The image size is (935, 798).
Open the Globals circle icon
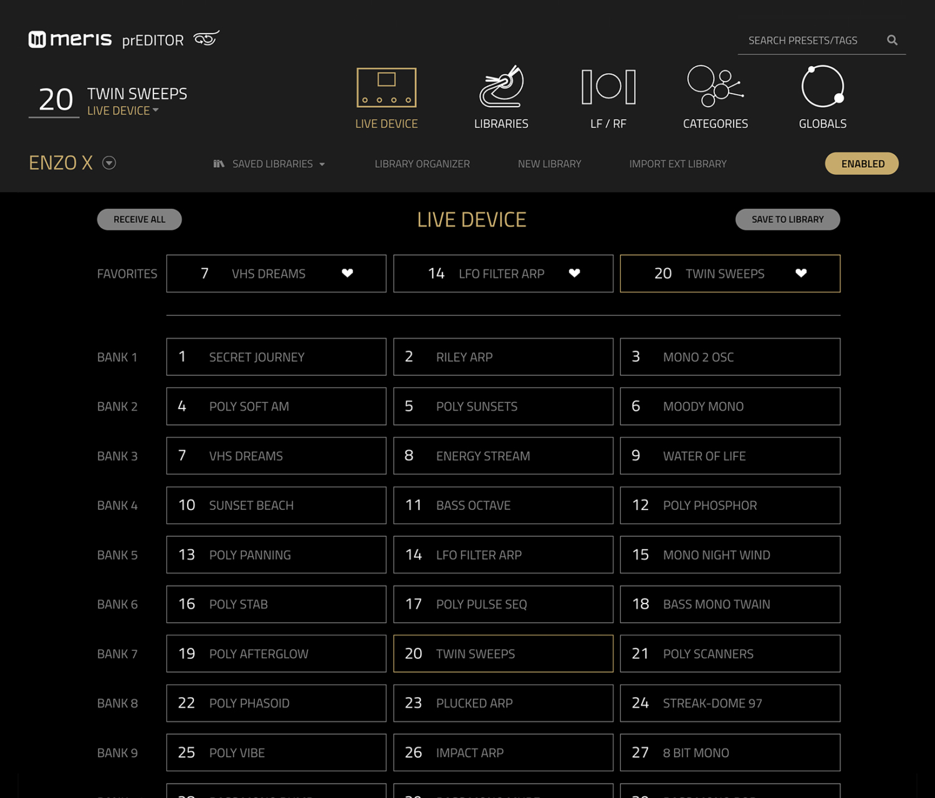tap(822, 87)
